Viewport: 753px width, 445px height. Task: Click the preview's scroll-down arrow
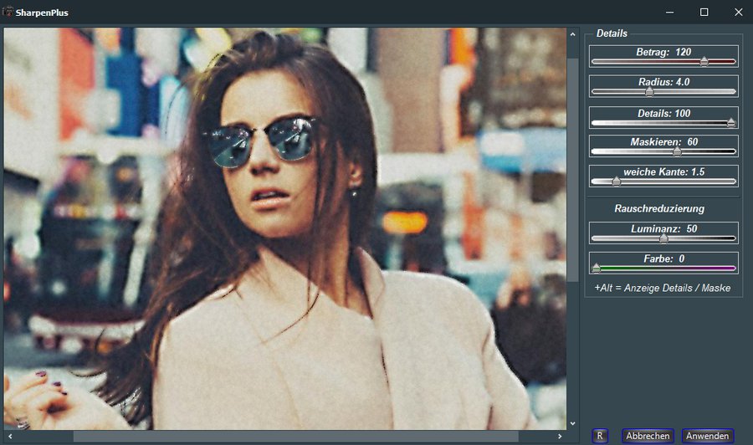click(x=572, y=424)
